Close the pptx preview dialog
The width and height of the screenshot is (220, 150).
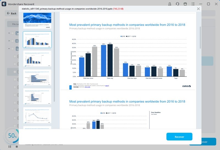pyautogui.click(x=198, y=9)
